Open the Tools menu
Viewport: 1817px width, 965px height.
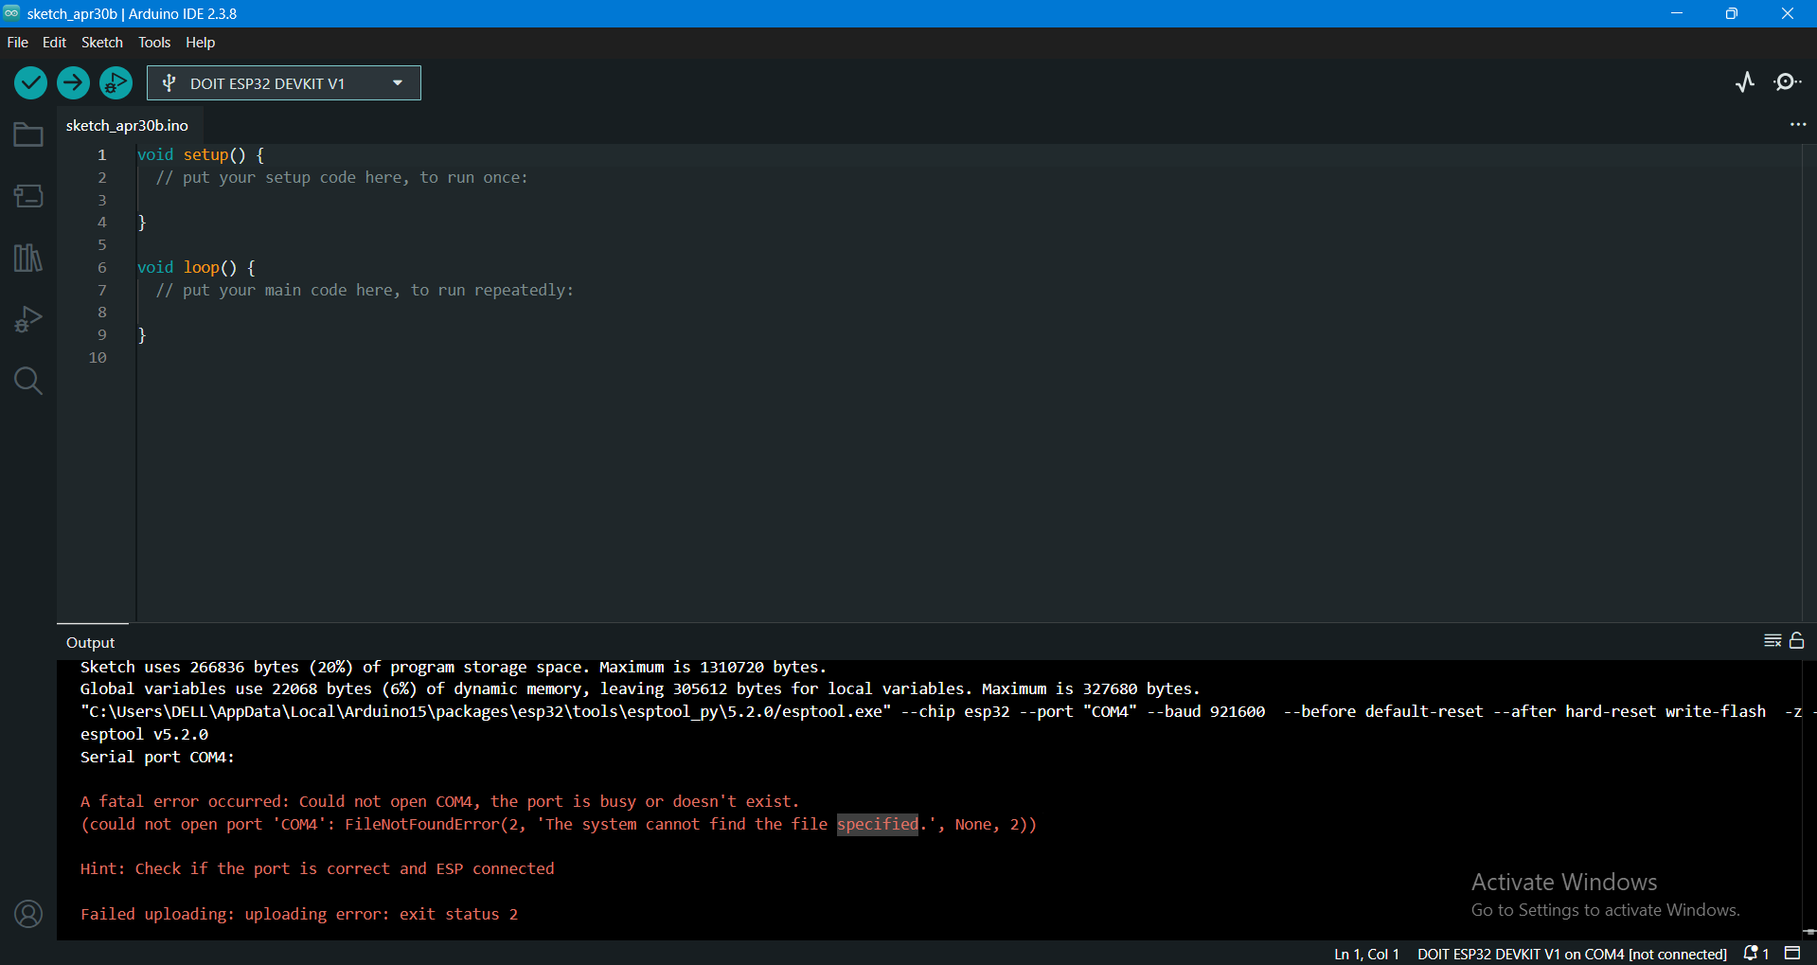pyautogui.click(x=154, y=43)
